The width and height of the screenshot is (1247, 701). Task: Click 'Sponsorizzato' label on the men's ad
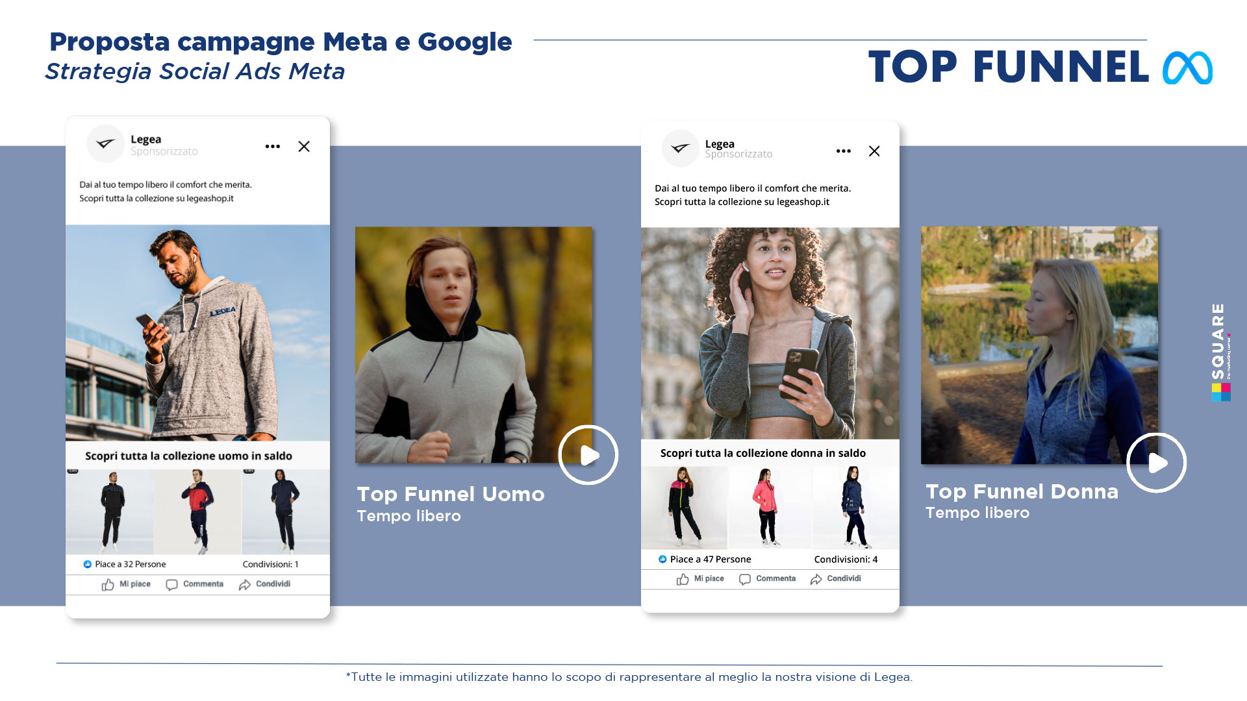point(164,151)
